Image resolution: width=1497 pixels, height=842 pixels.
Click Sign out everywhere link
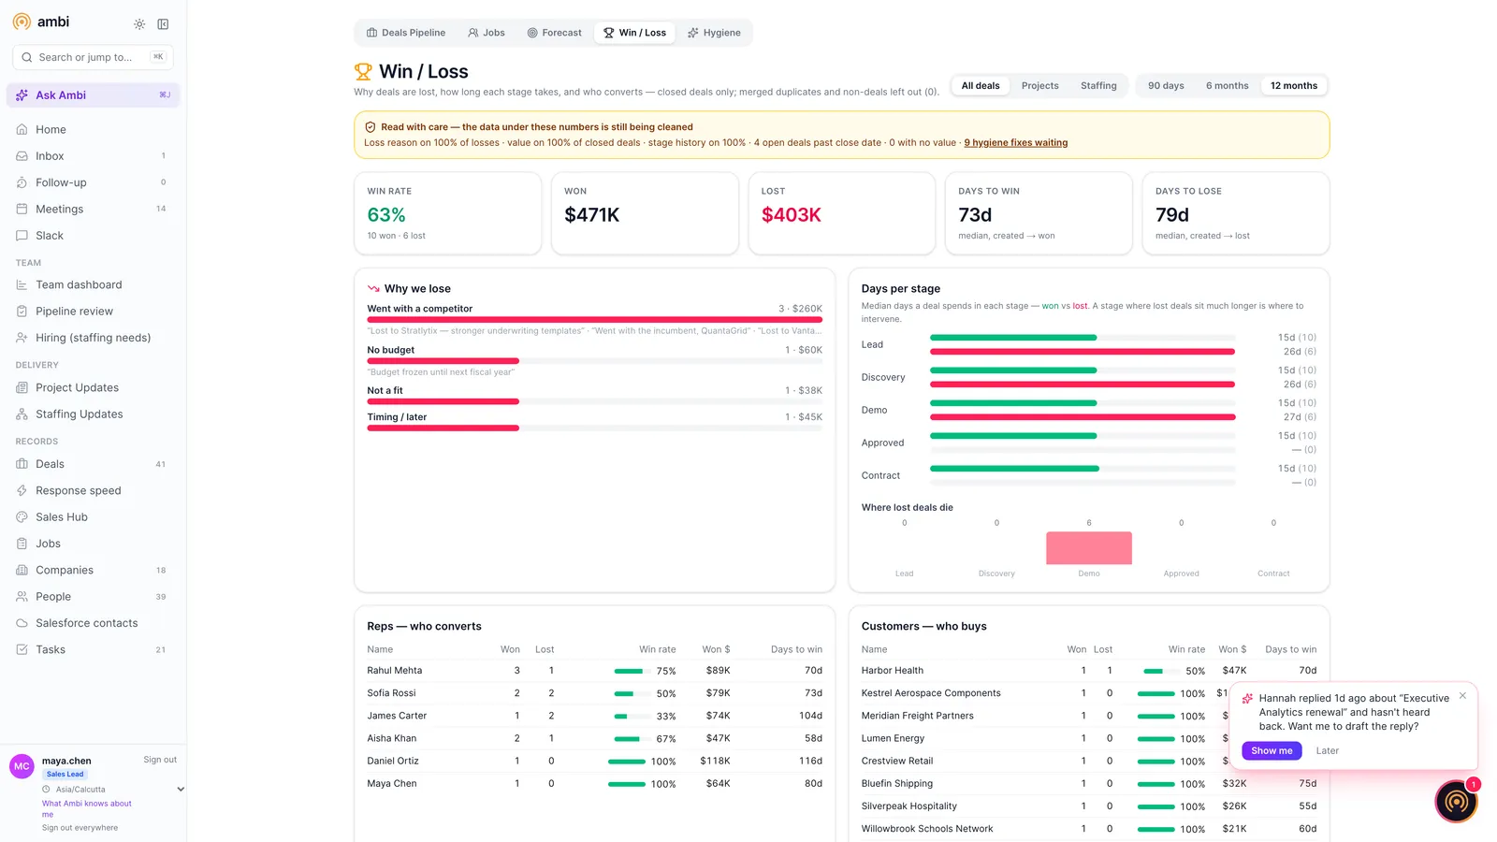pos(80,828)
